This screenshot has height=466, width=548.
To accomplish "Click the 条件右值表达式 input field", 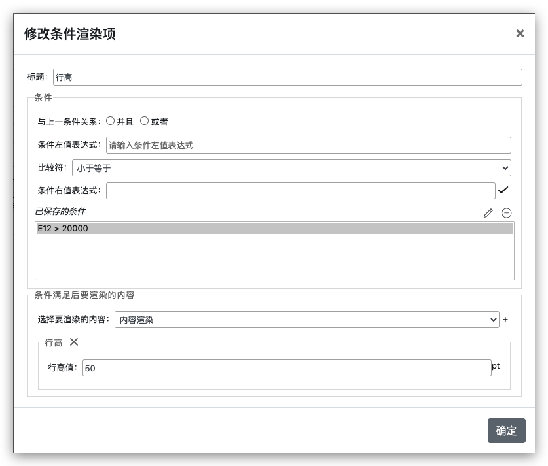I will (x=301, y=191).
